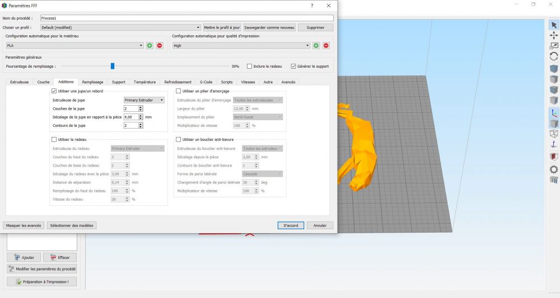Switch to wireframe model rendering
The height and width of the screenshot is (298, 560).
coord(554,134)
